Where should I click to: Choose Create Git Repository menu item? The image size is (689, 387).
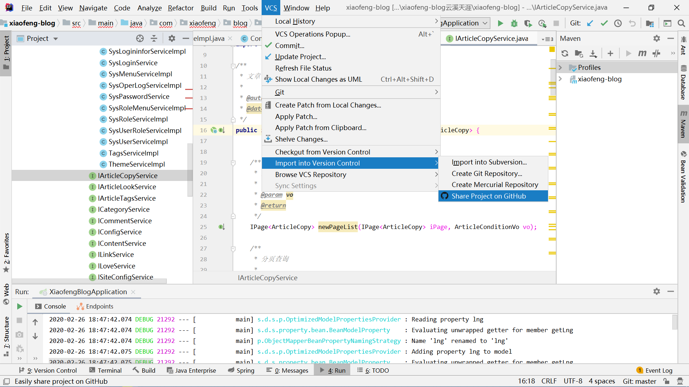tap(493, 173)
